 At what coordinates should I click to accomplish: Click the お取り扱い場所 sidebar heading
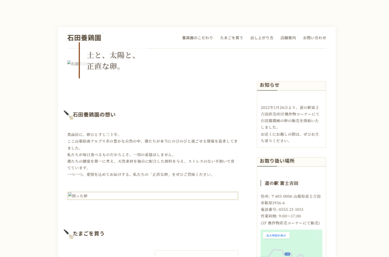pyautogui.click(x=277, y=161)
